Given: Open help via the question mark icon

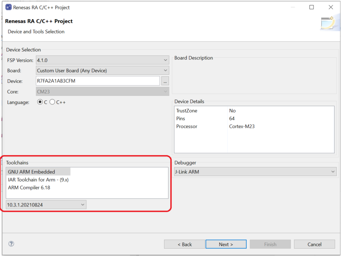Looking at the screenshot, I should pos(11,243).
